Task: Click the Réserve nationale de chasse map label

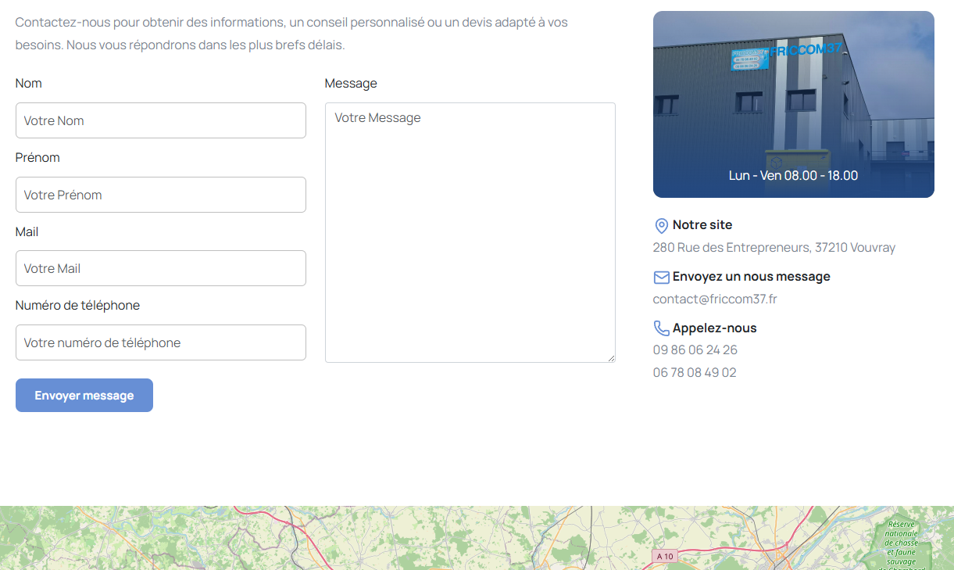Action: (901, 544)
